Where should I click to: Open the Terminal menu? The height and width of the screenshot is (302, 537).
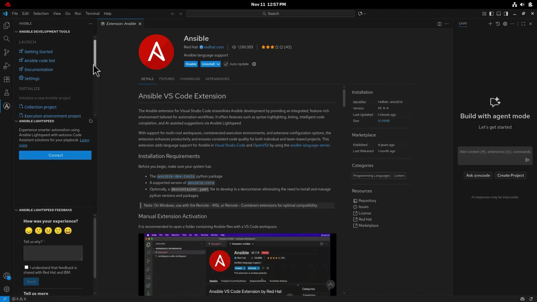[x=93, y=13]
